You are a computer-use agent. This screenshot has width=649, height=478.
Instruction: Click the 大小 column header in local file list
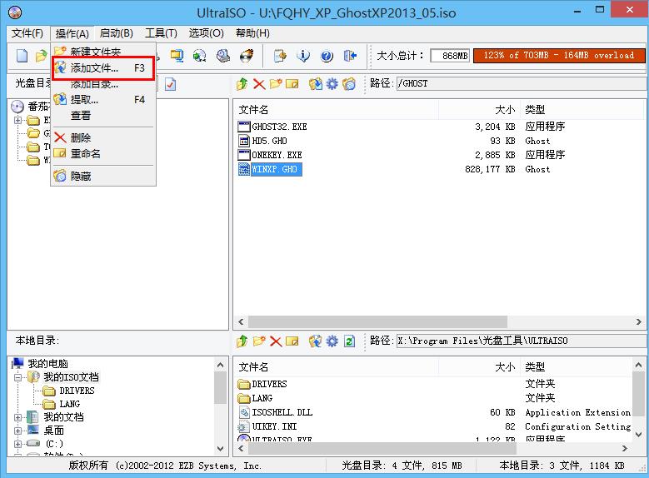(x=505, y=367)
